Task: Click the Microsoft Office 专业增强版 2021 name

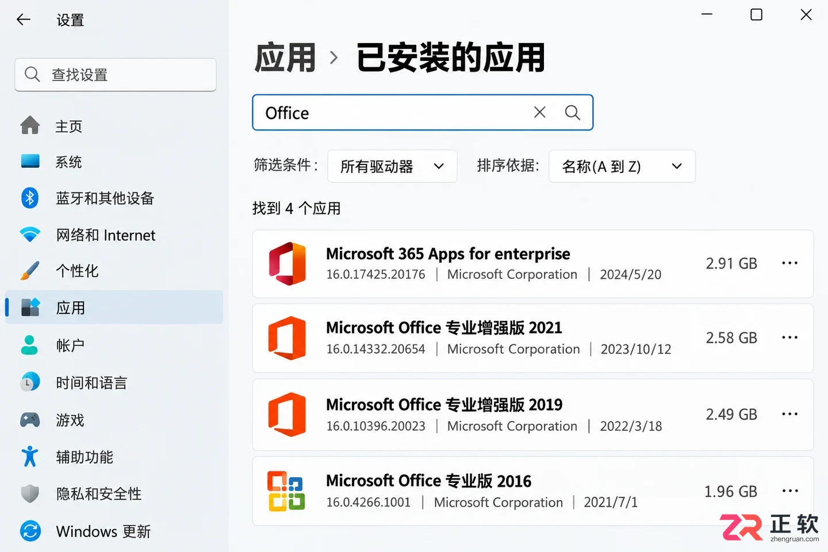Action: 444,327
